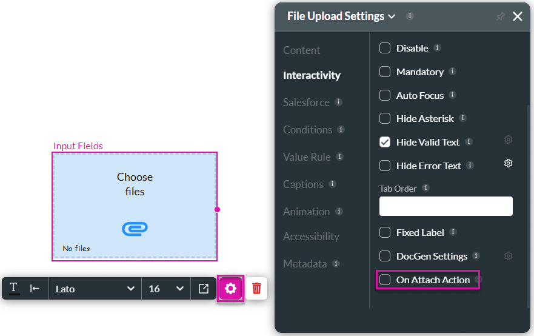Click into the Tab Order input field
The height and width of the screenshot is (336, 534).
pyautogui.click(x=446, y=206)
